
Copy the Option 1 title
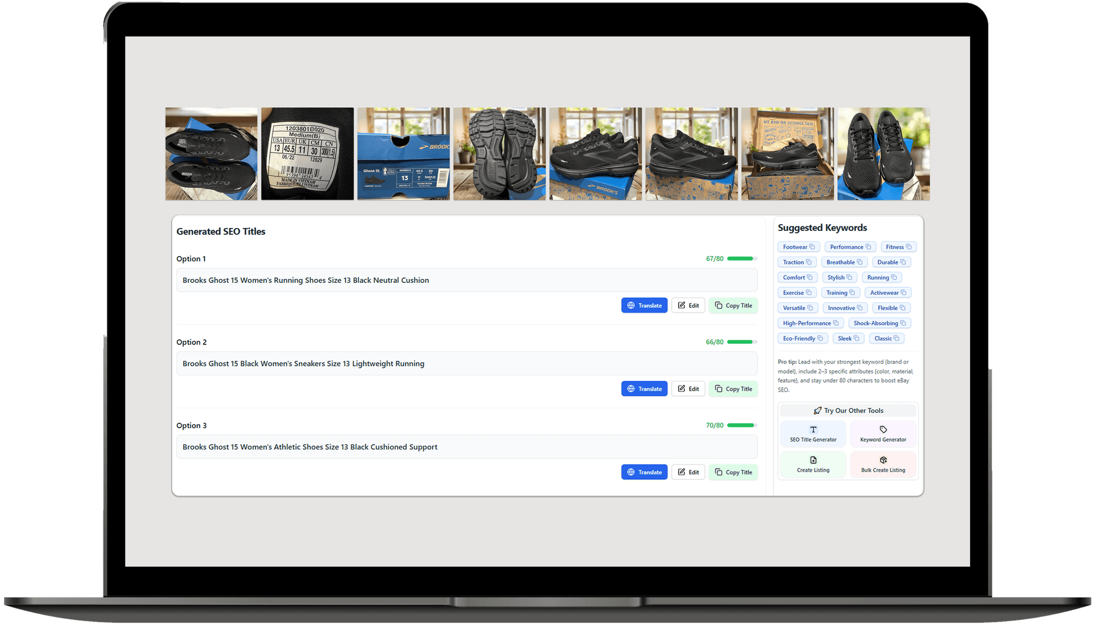pos(733,306)
